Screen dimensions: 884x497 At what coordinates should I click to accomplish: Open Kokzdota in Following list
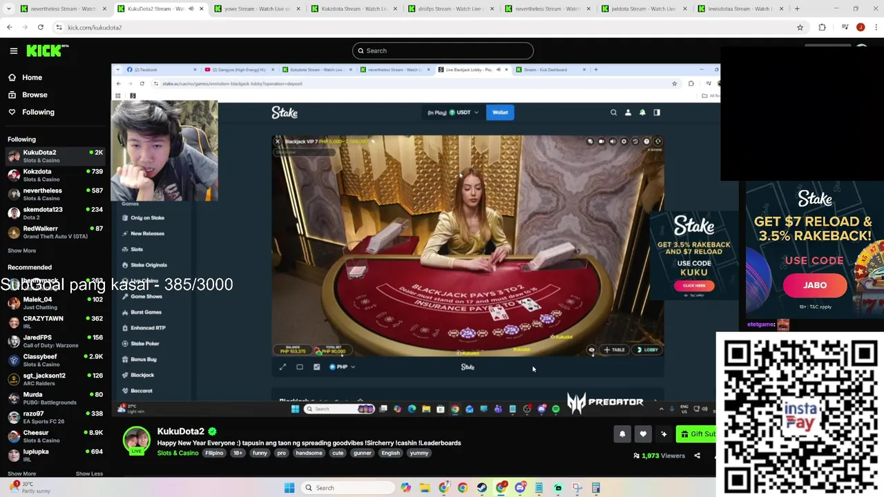point(55,175)
